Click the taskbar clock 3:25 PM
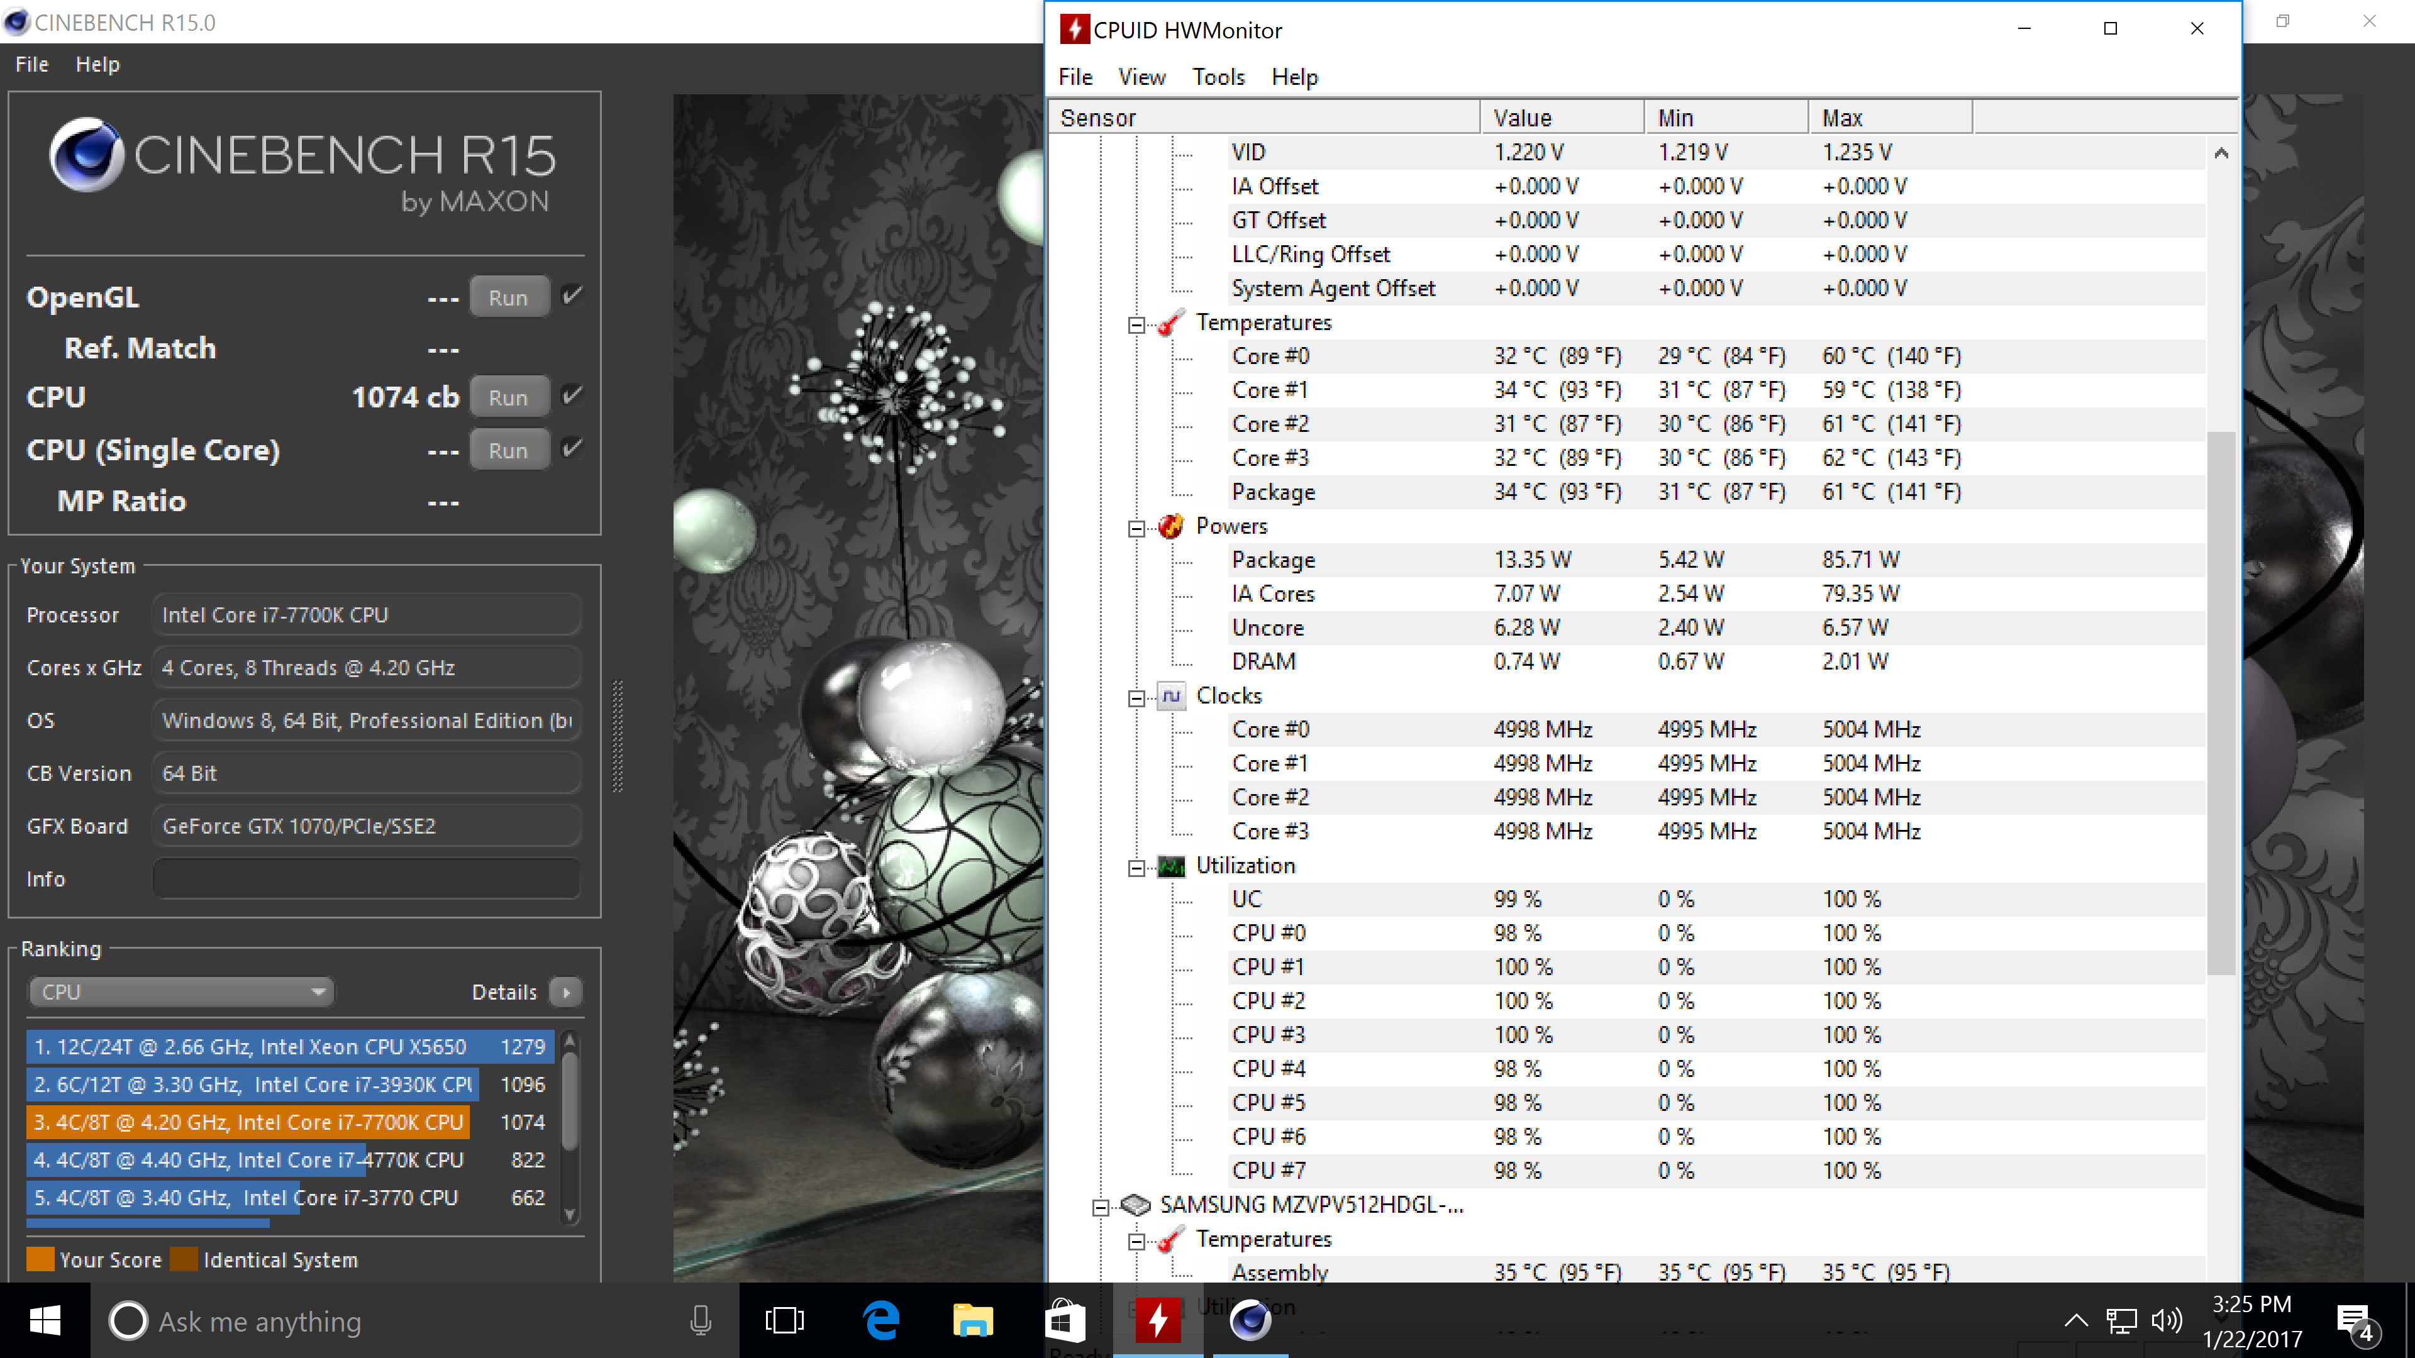The width and height of the screenshot is (2415, 1358). coord(2252,1305)
